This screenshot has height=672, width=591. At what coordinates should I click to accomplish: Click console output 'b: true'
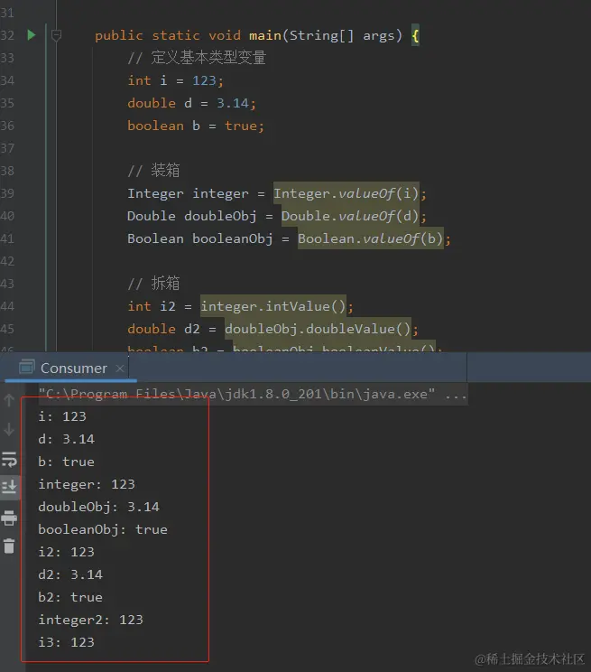pyautogui.click(x=67, y=462)
